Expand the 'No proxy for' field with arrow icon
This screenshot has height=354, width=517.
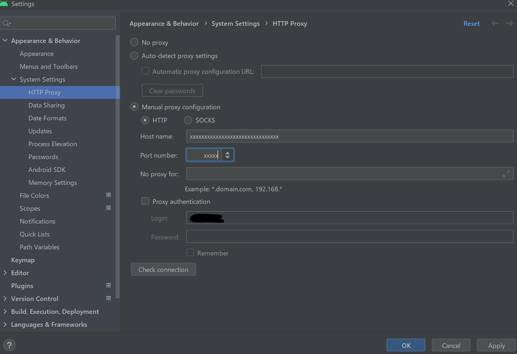[x=506, y=173]
